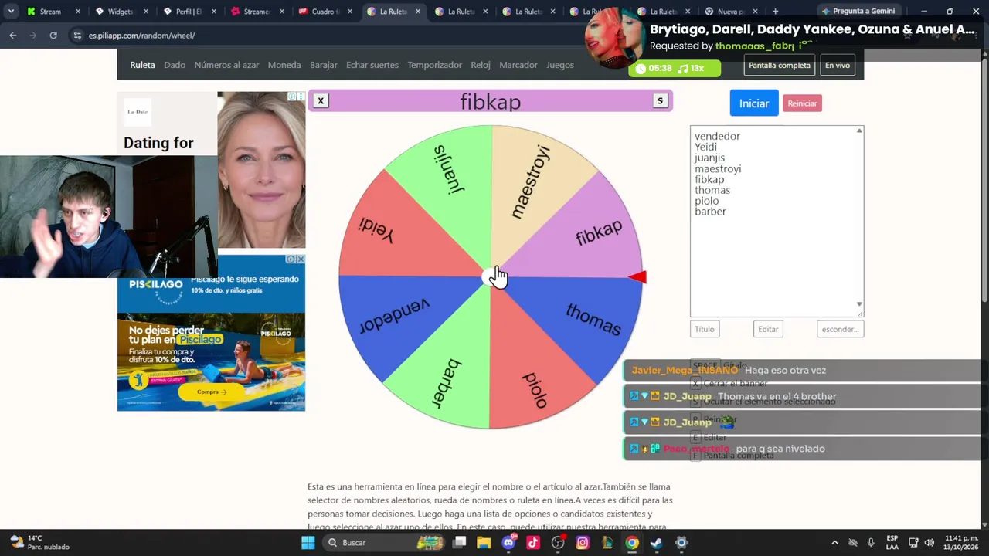Click the S hide button on fibkap banner
The height and width of the screenshot is (556, 989).
click(660, 100)
